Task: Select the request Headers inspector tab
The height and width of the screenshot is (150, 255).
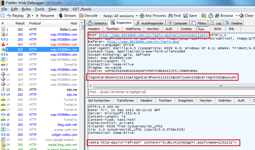Action: click(94, 29)
